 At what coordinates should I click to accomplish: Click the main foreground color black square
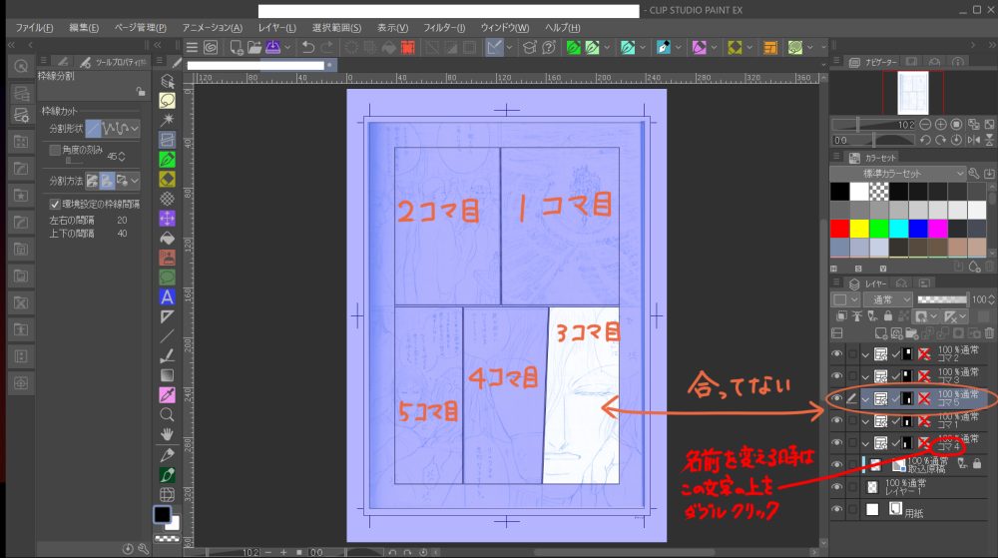tap(163, 514)
